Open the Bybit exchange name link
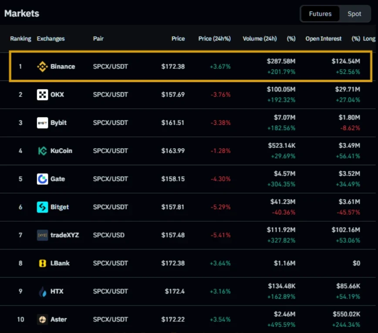Screen dimensions: 378x333 click(x=58, y=123)
